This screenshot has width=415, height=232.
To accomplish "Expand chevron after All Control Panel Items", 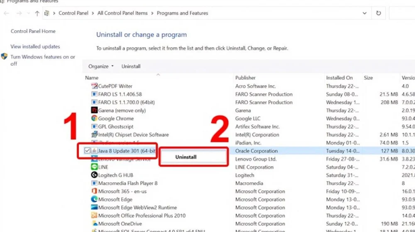I will point(152,13).
